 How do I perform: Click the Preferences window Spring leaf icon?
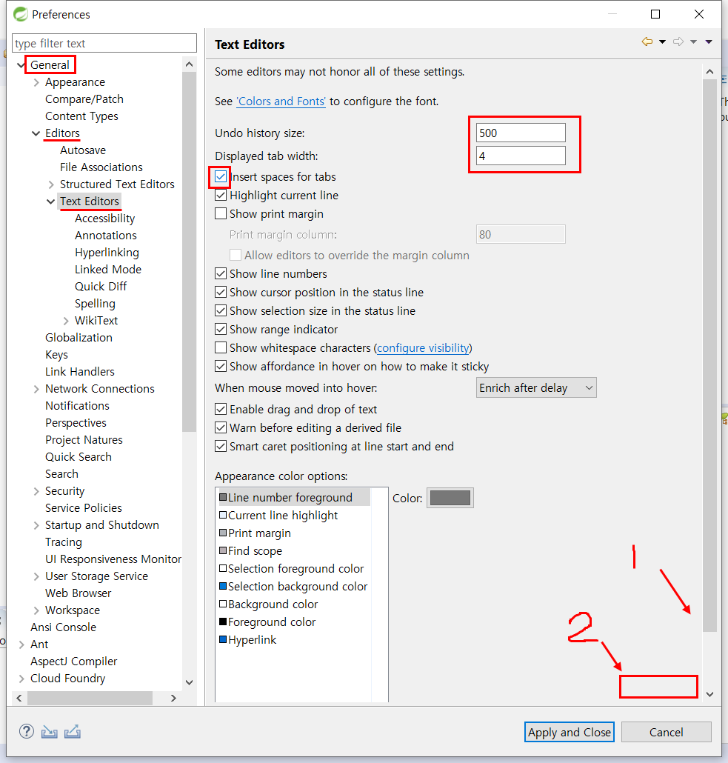21,14
